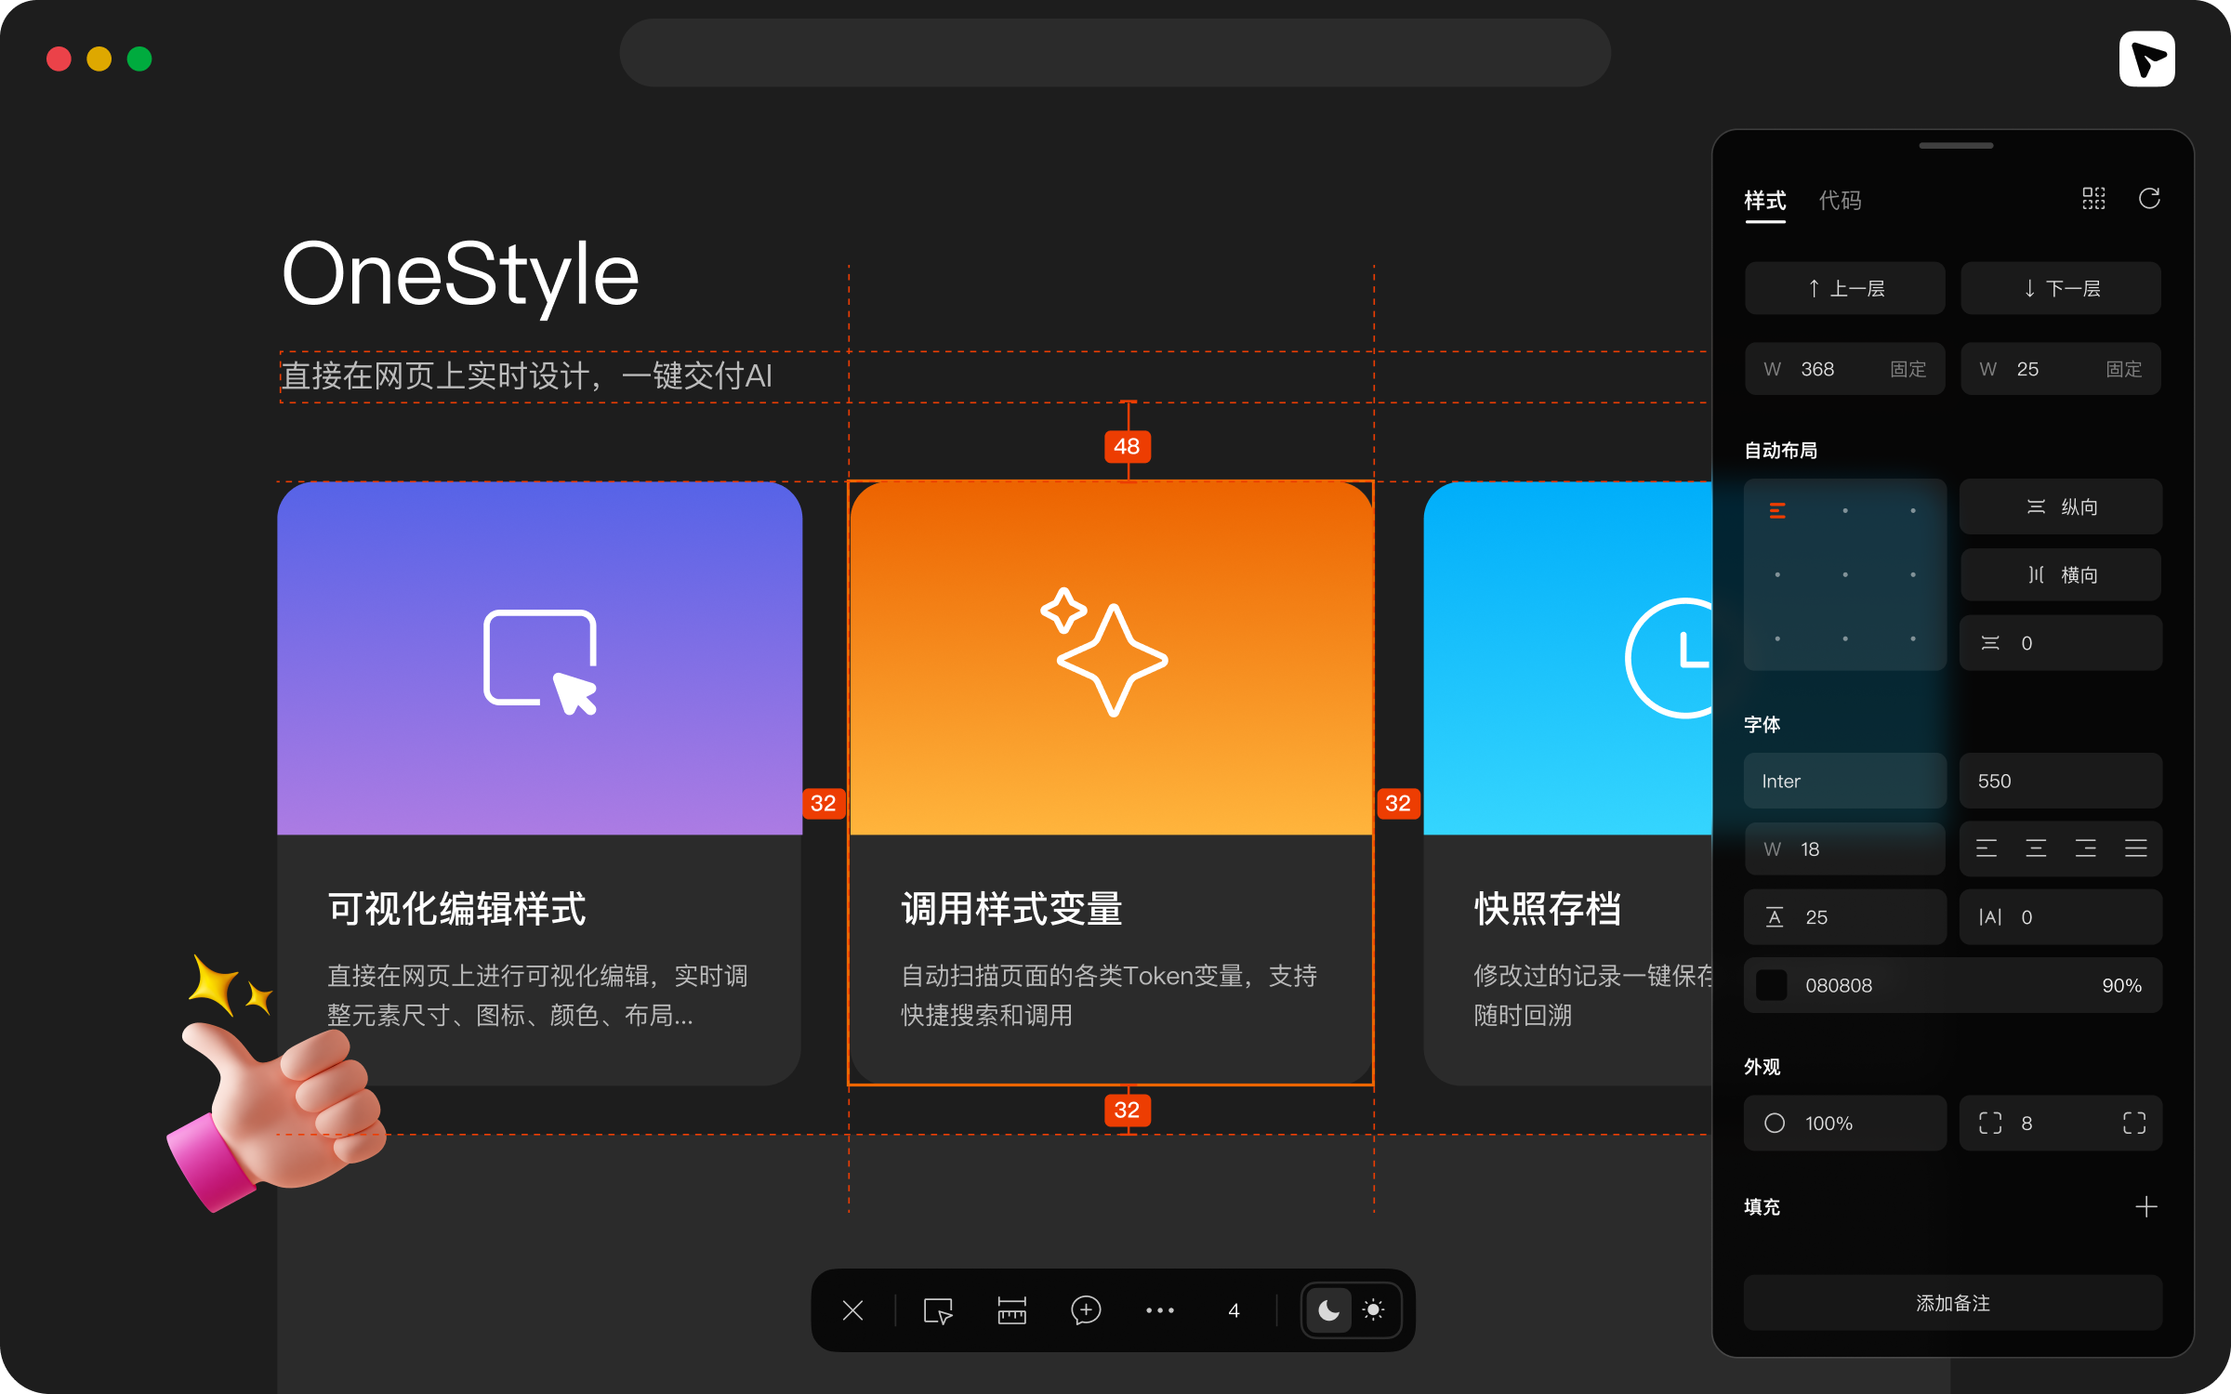Go to parent layer with 上一层 button
Image resolution: width=2231 pixels, height=1394 pixels.
click(x=1844, y=288)
